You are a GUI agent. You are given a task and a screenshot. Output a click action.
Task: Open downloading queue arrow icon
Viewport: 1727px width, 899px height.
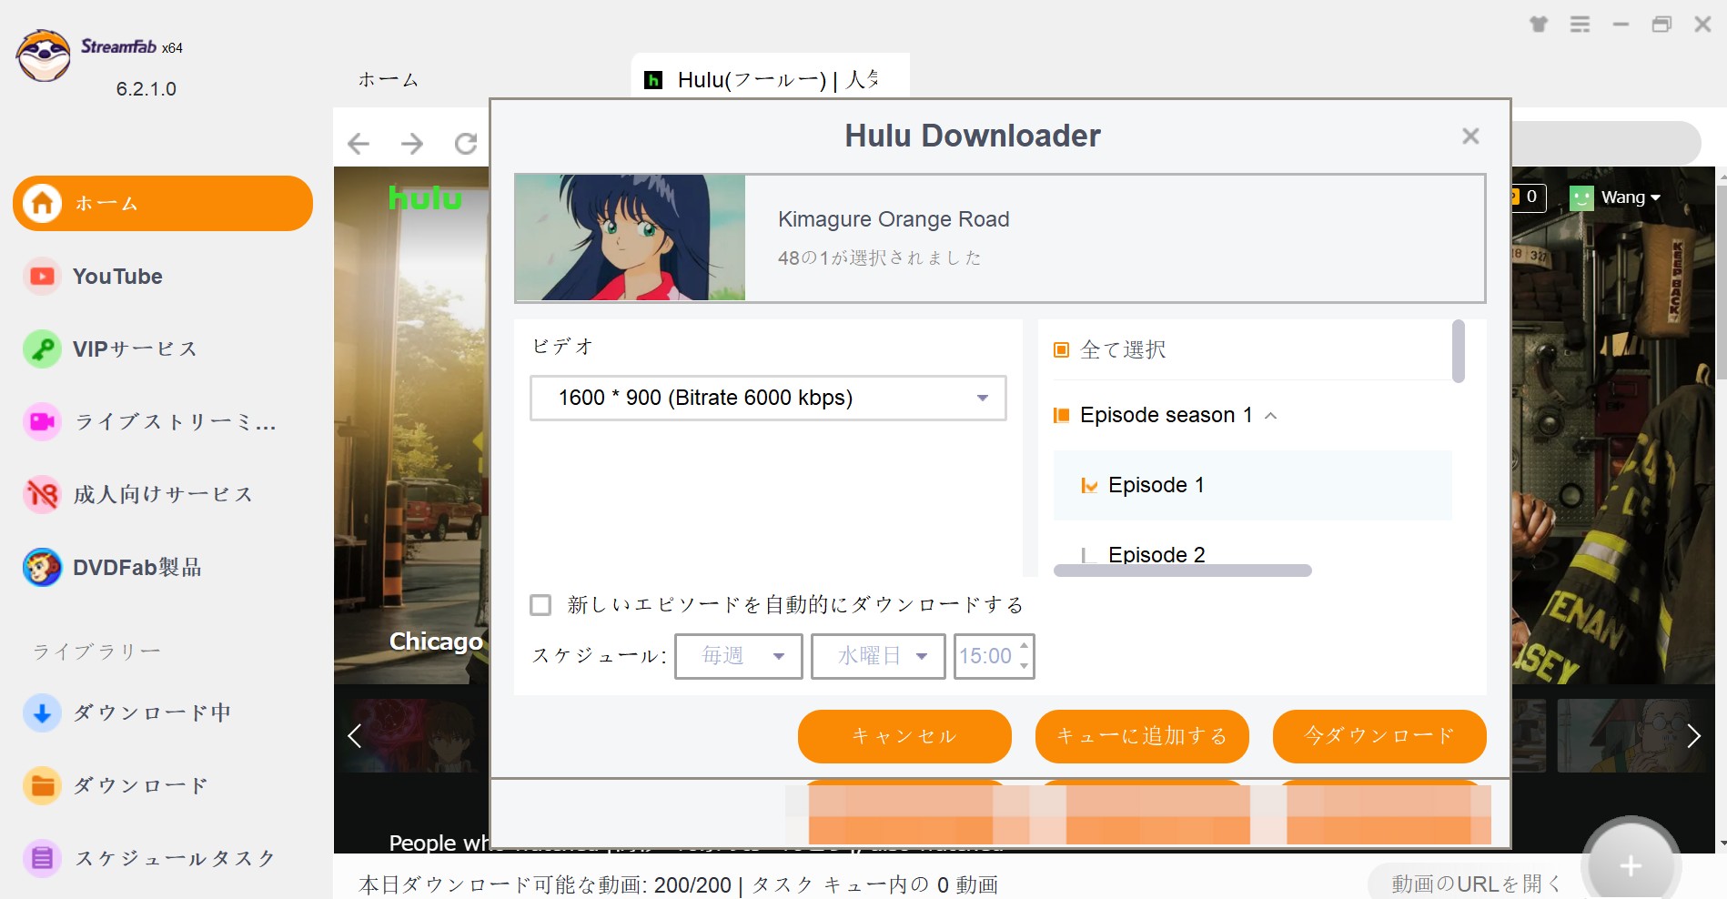click(42, 712)
